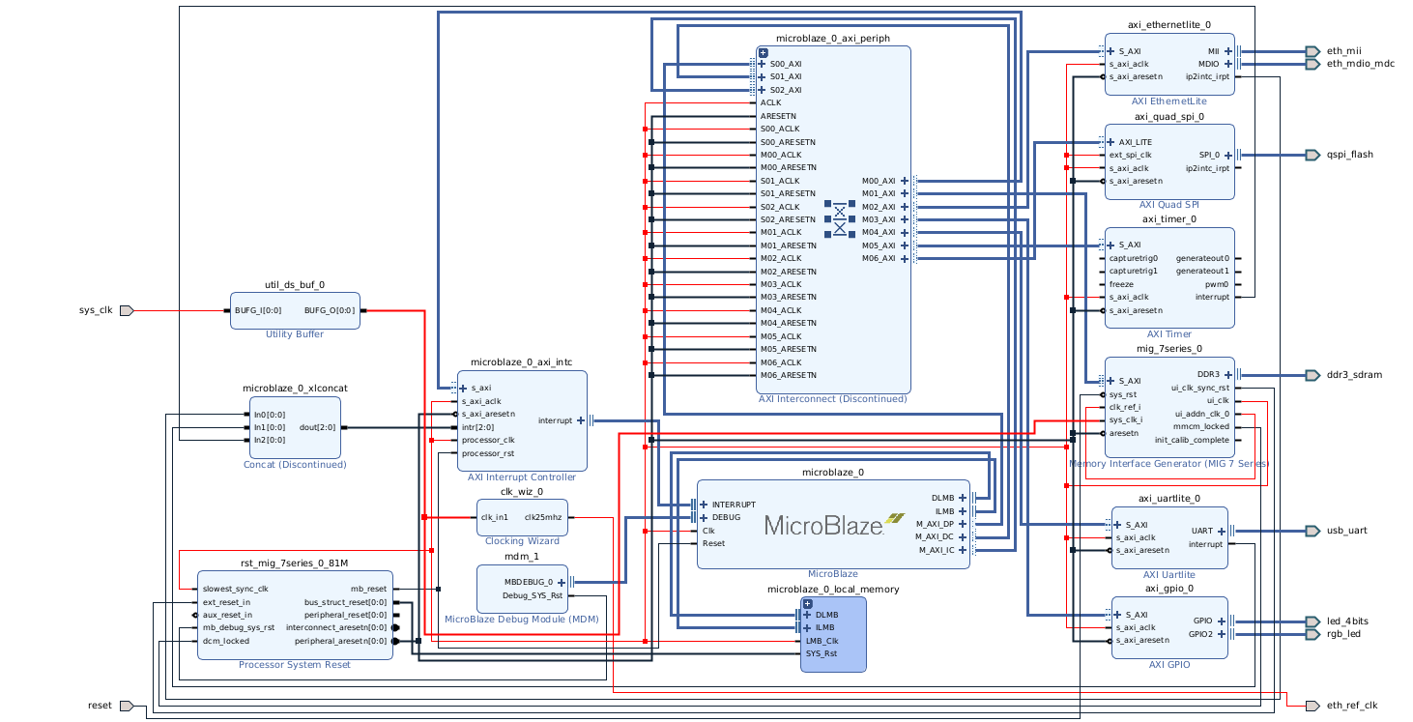Image resolution: width=1413 pixels, height=722 pixels.
Task: Click the eth_mdio_mdc port
Action: [x=1313, y=64]
